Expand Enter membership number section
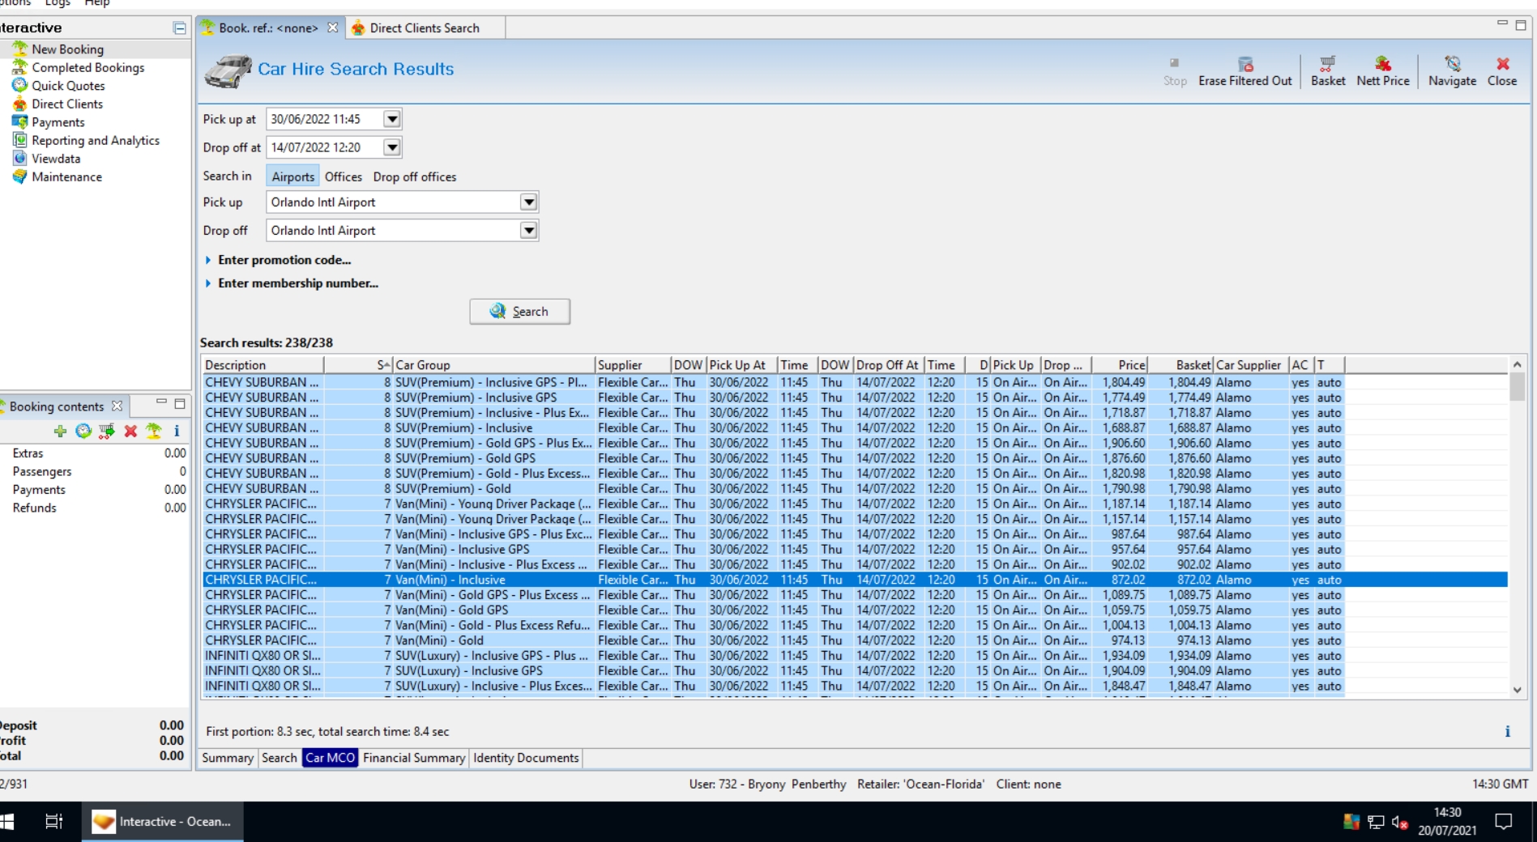This screenshot has height=842, width=1537. pyautogui.click(x=291, y=283)
